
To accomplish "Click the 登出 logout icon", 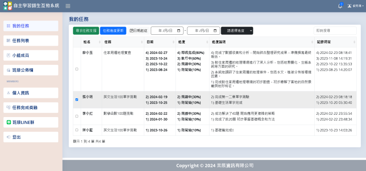I will (x=8, y=137).
